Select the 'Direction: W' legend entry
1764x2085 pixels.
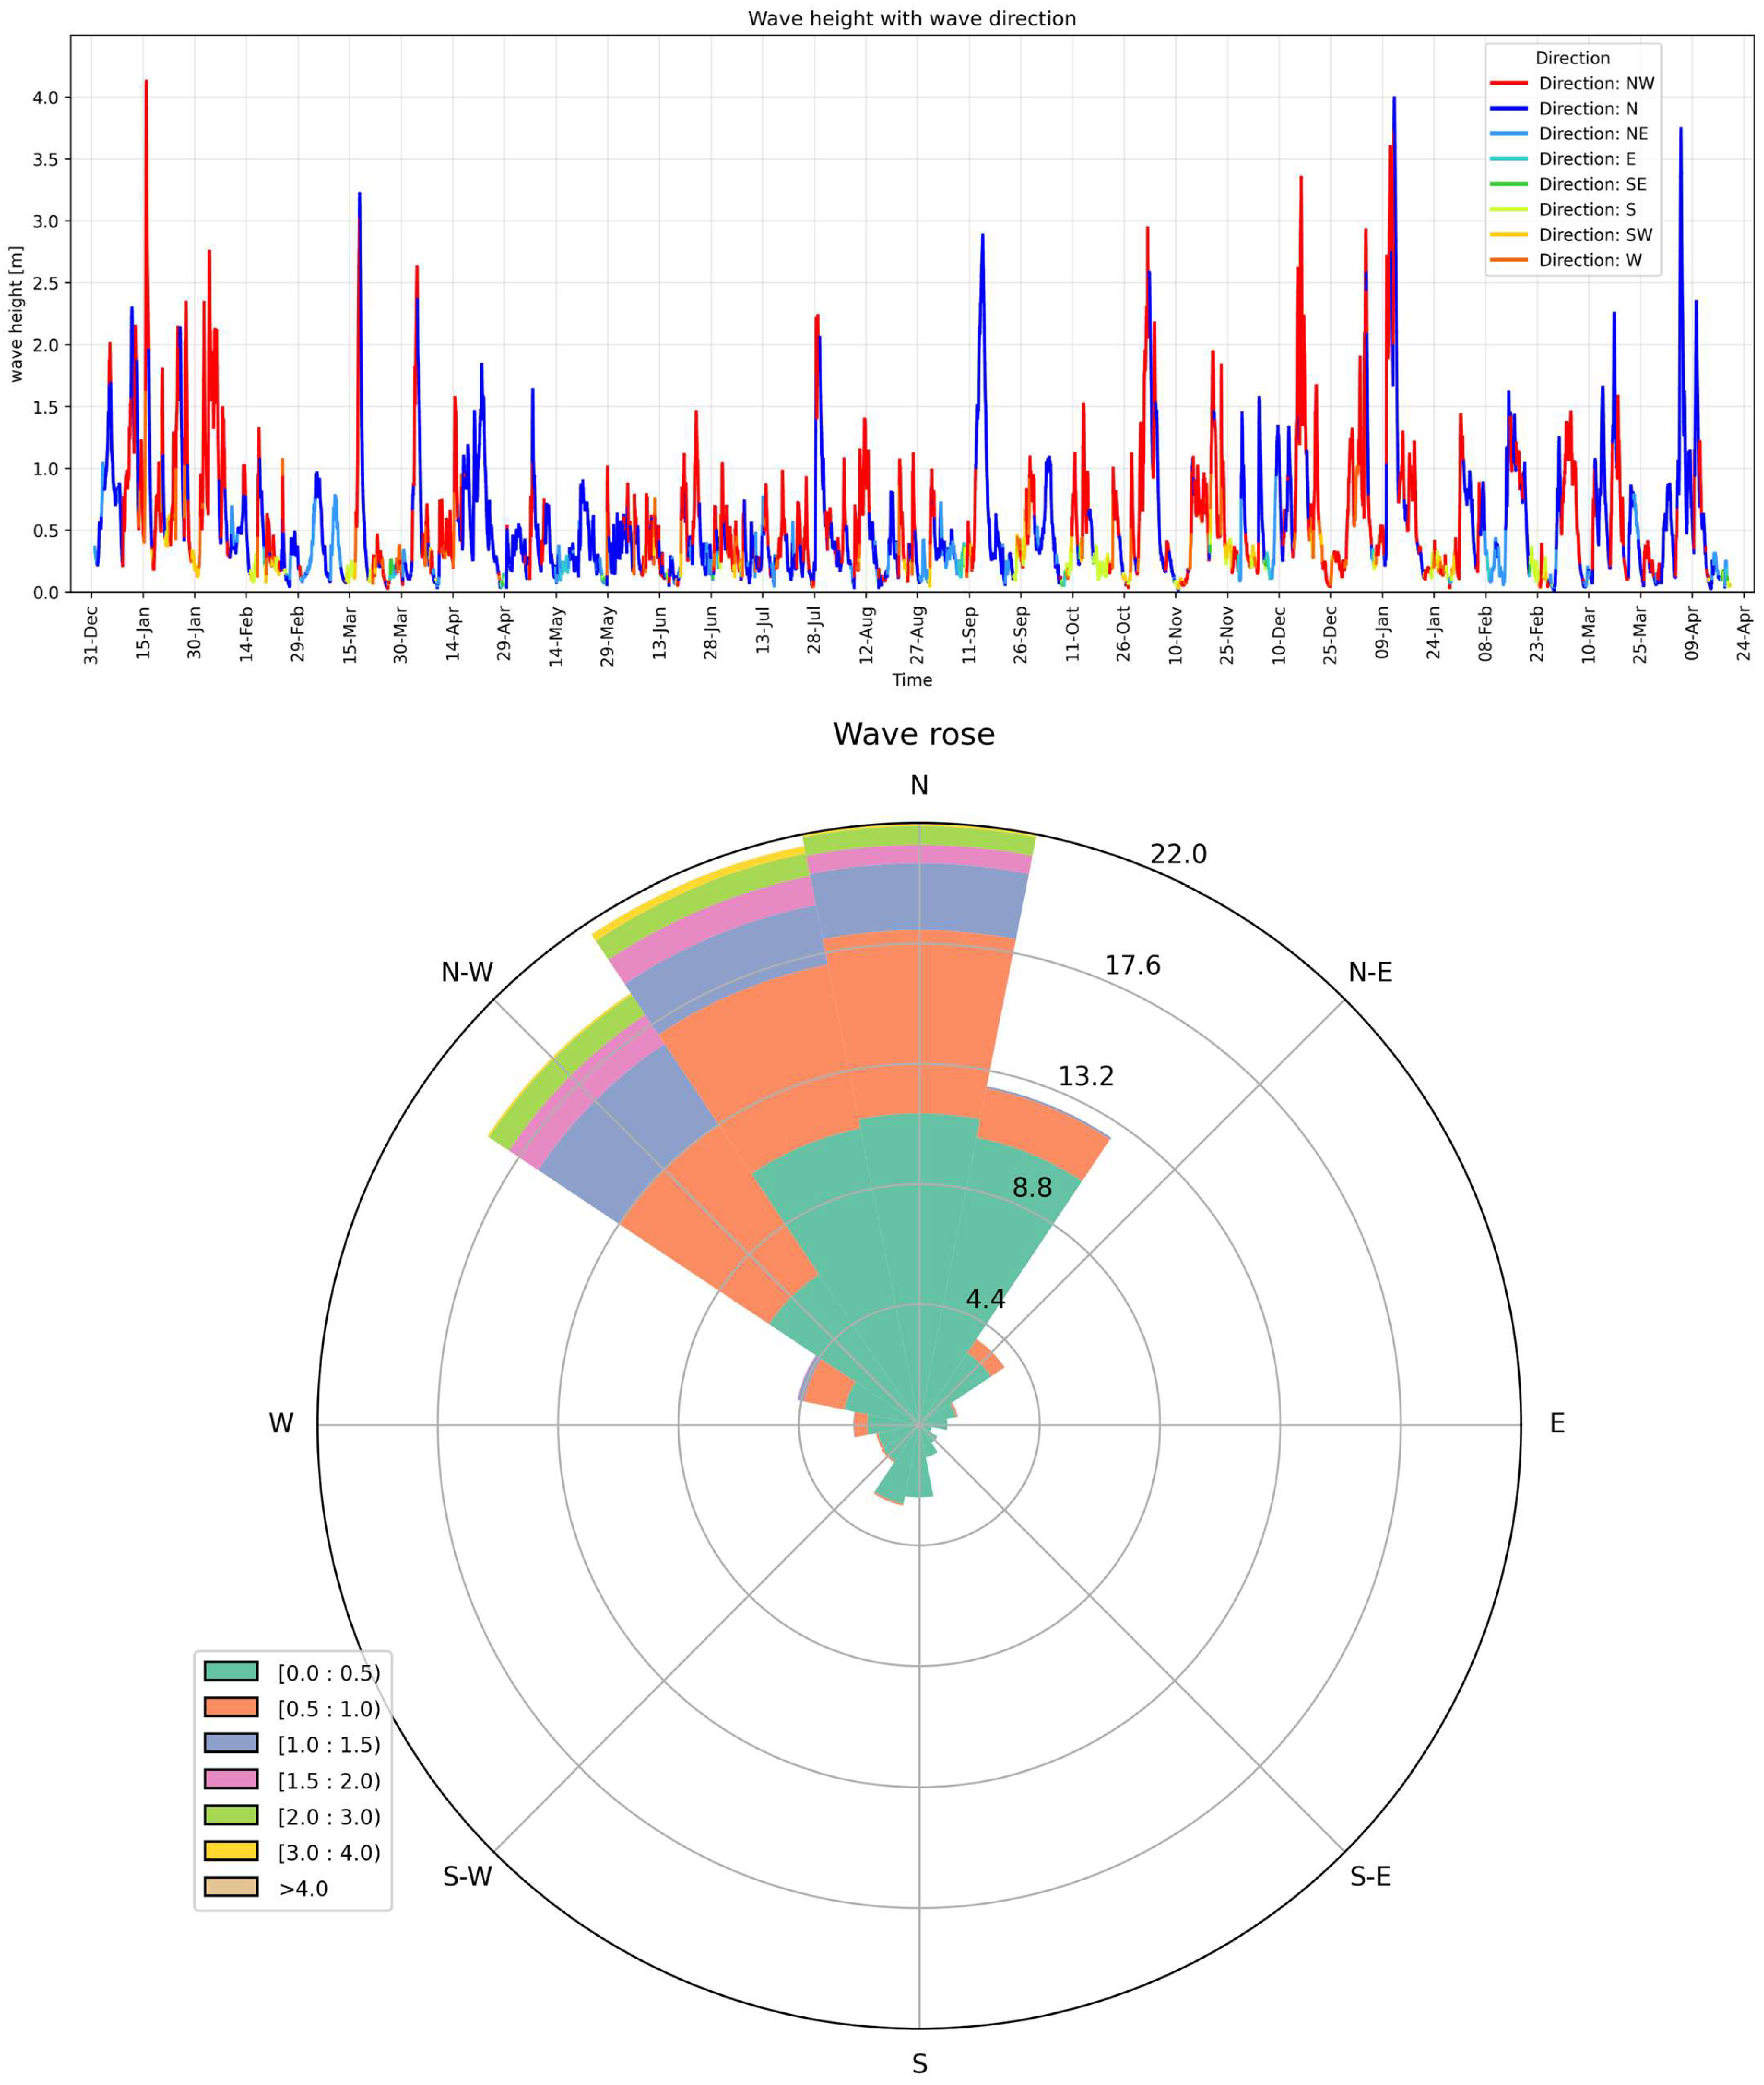point(1566,260)
